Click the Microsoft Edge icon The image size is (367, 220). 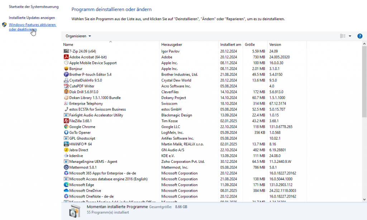pyautogui.click(x=66, y=185)
